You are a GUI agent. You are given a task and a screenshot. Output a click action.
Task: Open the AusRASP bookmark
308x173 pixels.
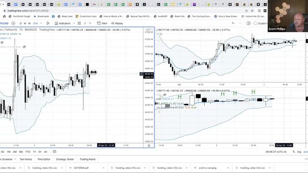click(x=160, y=16)
